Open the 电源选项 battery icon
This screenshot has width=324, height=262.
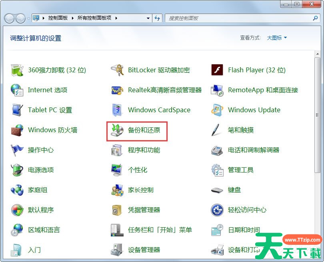[17, 170]
